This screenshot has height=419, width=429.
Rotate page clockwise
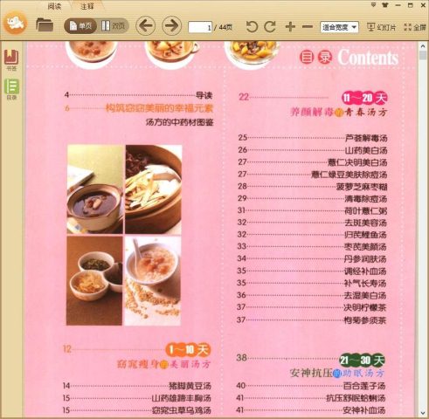(270, 27)
